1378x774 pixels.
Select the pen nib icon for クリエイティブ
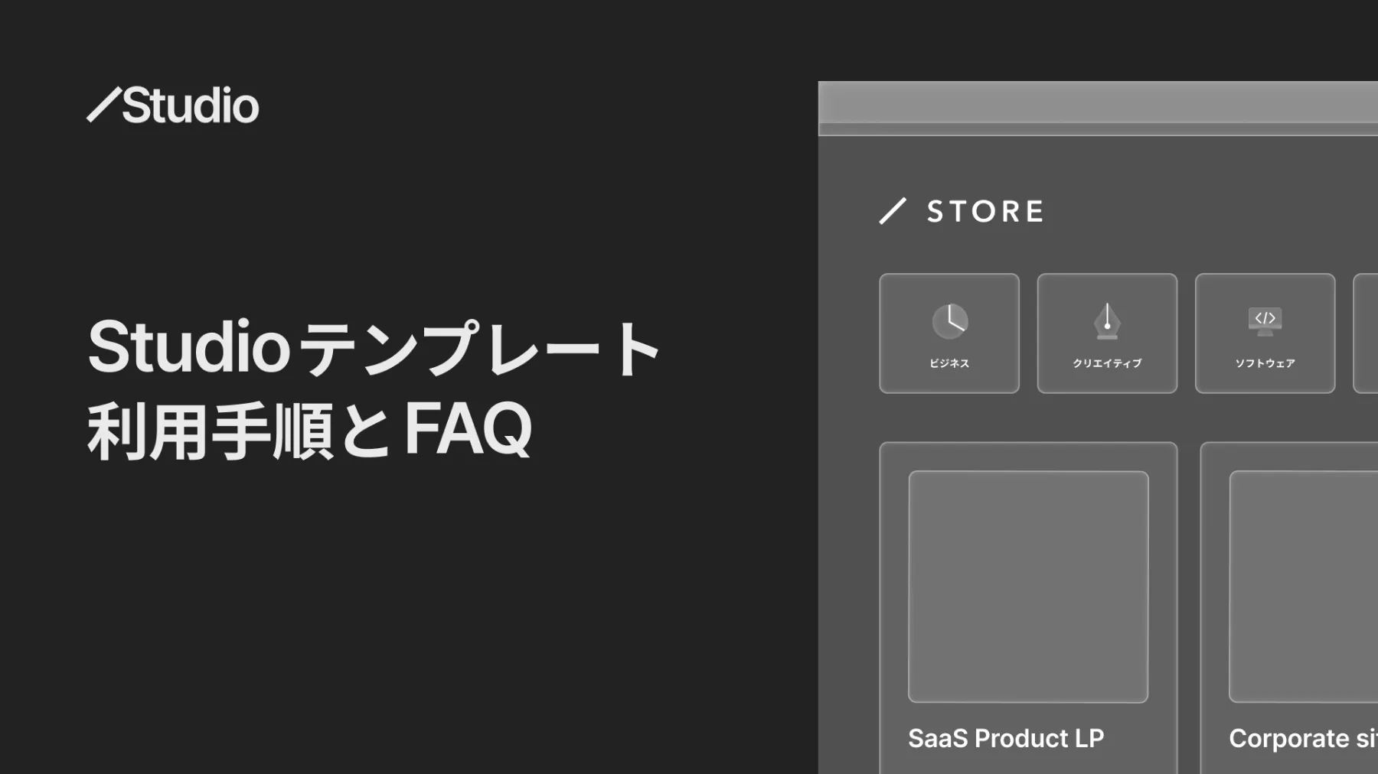coord(1107,321)
